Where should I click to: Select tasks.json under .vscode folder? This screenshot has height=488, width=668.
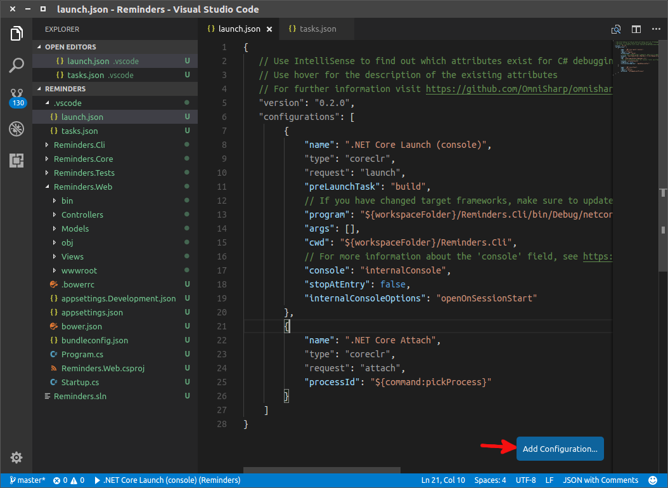115,131
